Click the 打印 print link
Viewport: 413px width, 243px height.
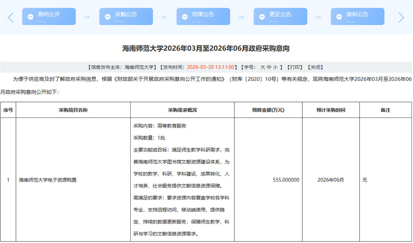pos(294,67)
